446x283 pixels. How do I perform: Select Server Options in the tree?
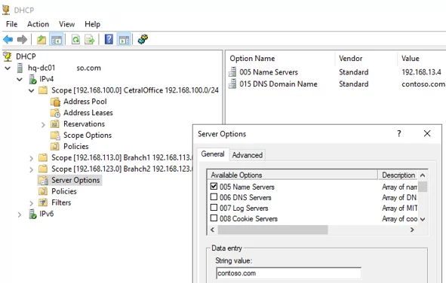pyautogui.click(x=75, y=180)
